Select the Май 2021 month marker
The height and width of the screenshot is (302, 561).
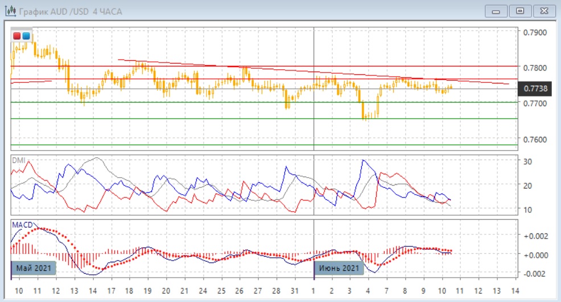coord(34,268)
